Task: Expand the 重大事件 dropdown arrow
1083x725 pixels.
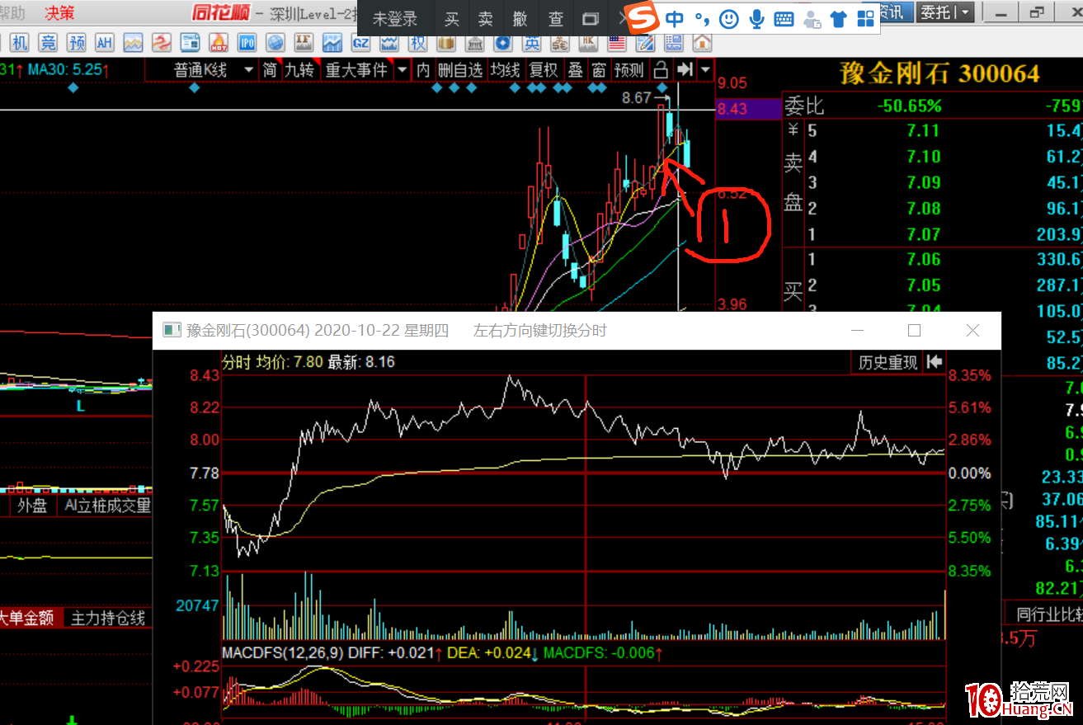Action: (x=403, y=70)
